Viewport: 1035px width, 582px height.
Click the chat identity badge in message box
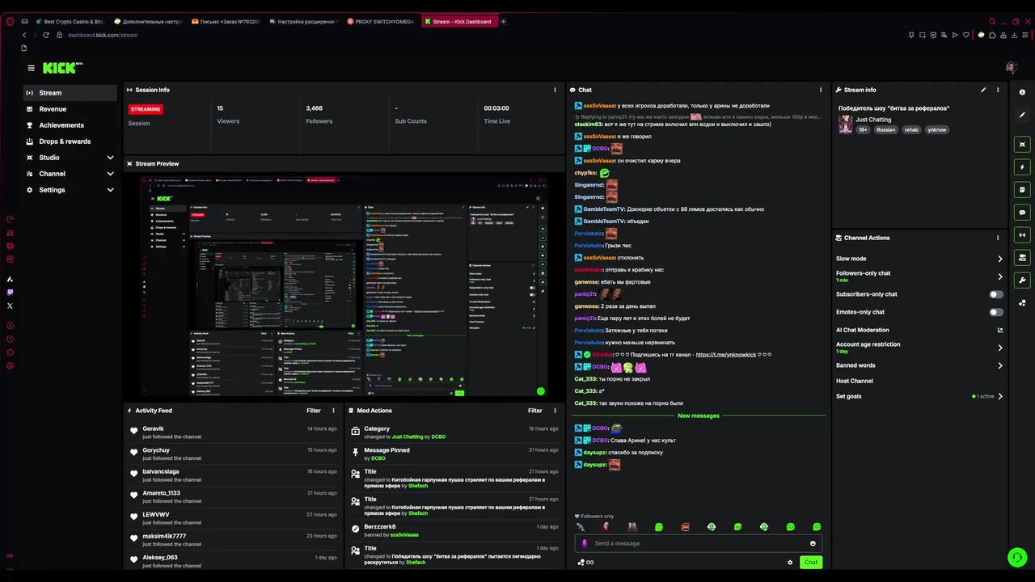(x=585, y=543)
